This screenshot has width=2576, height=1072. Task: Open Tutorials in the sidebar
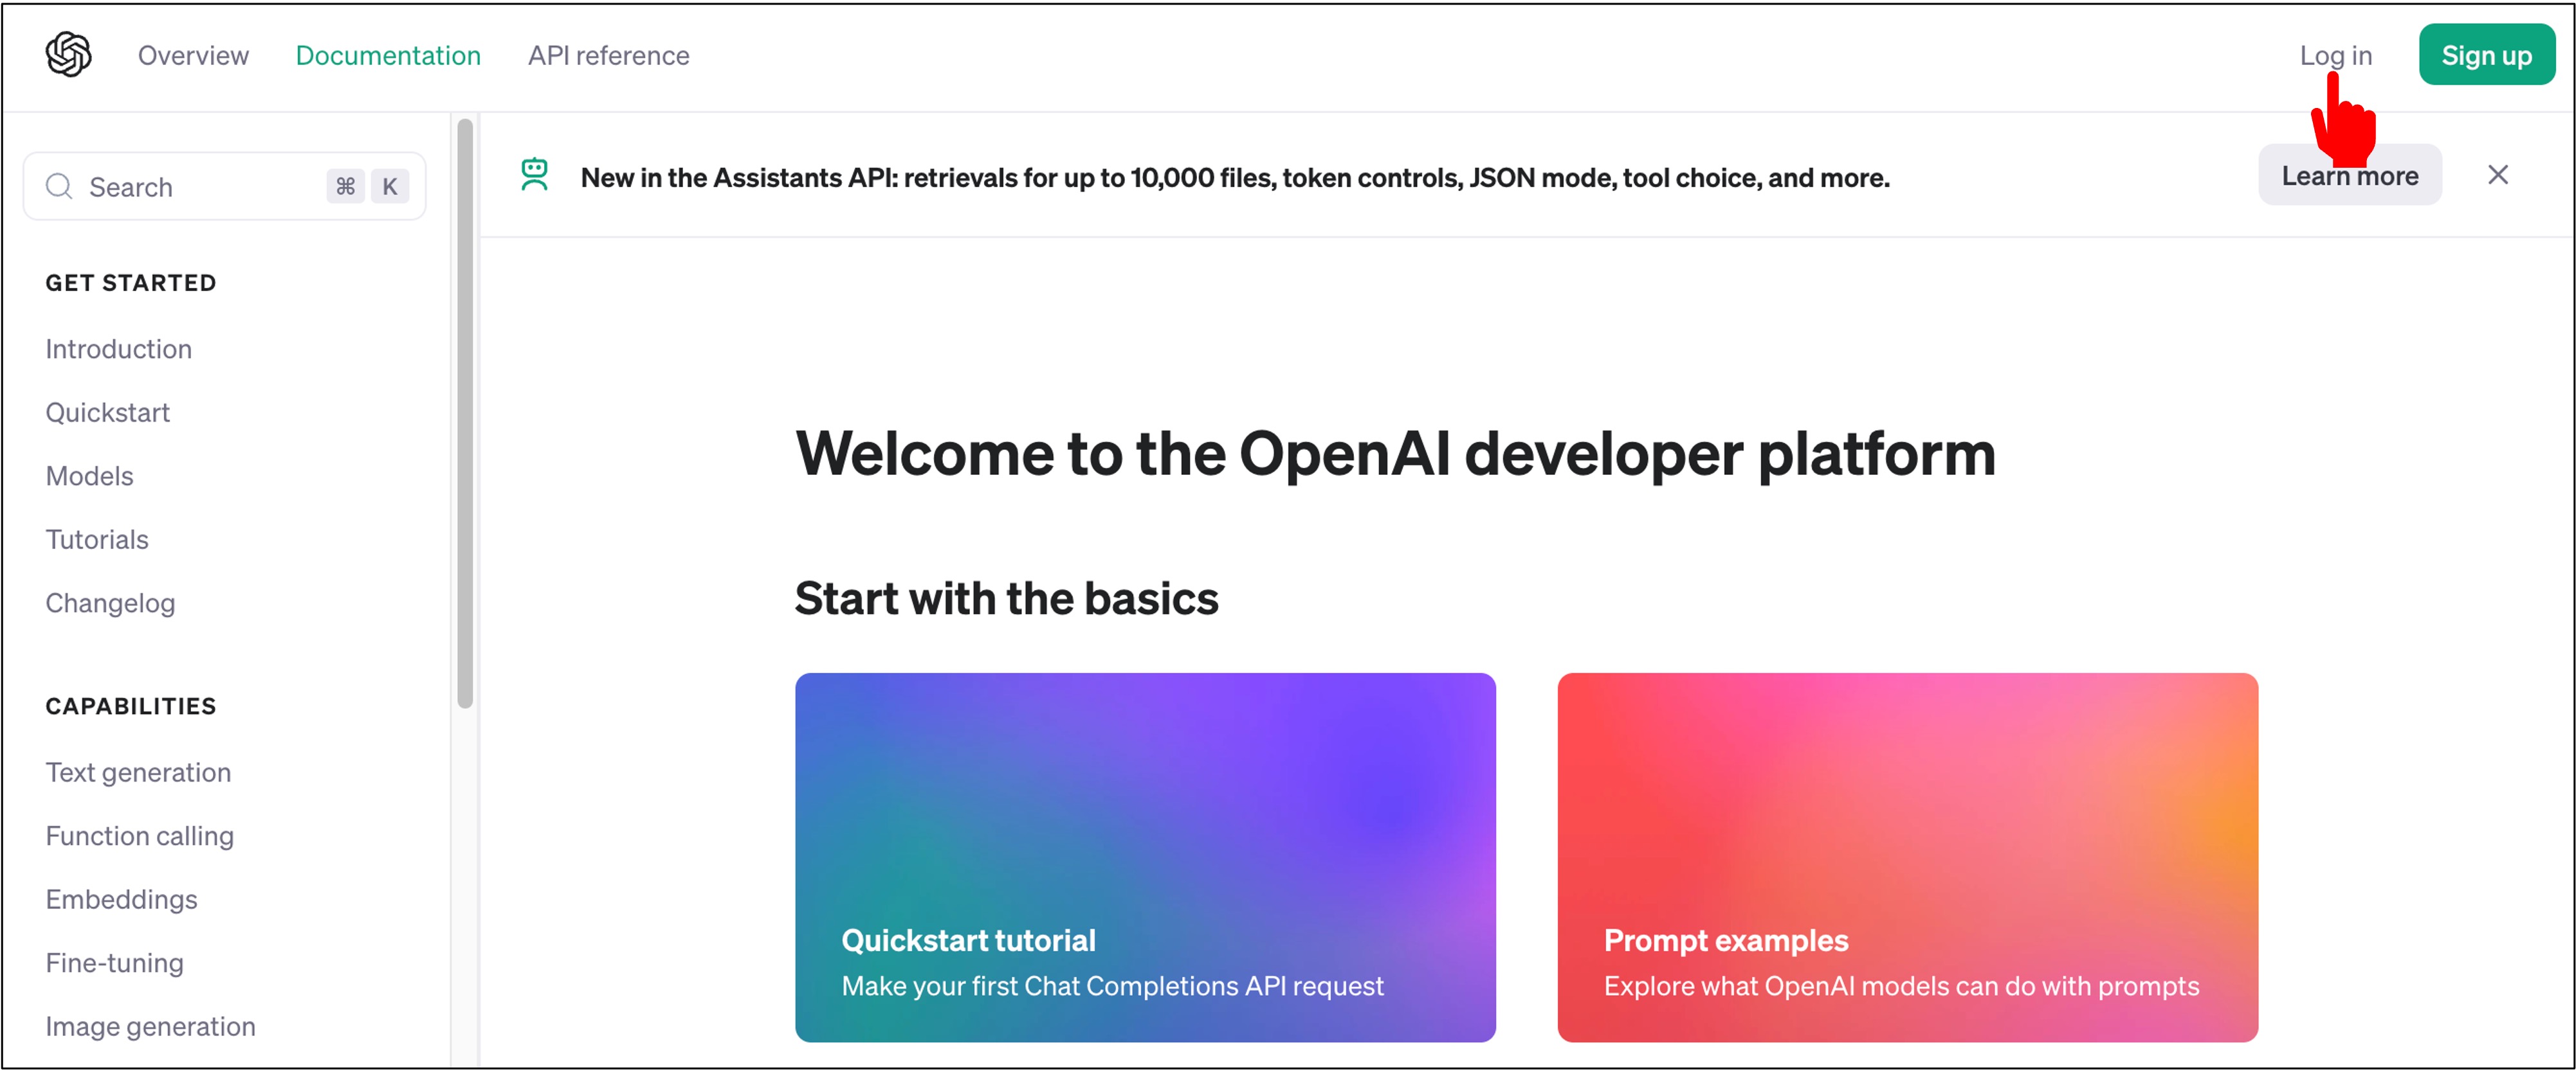(x=96, y=539)
